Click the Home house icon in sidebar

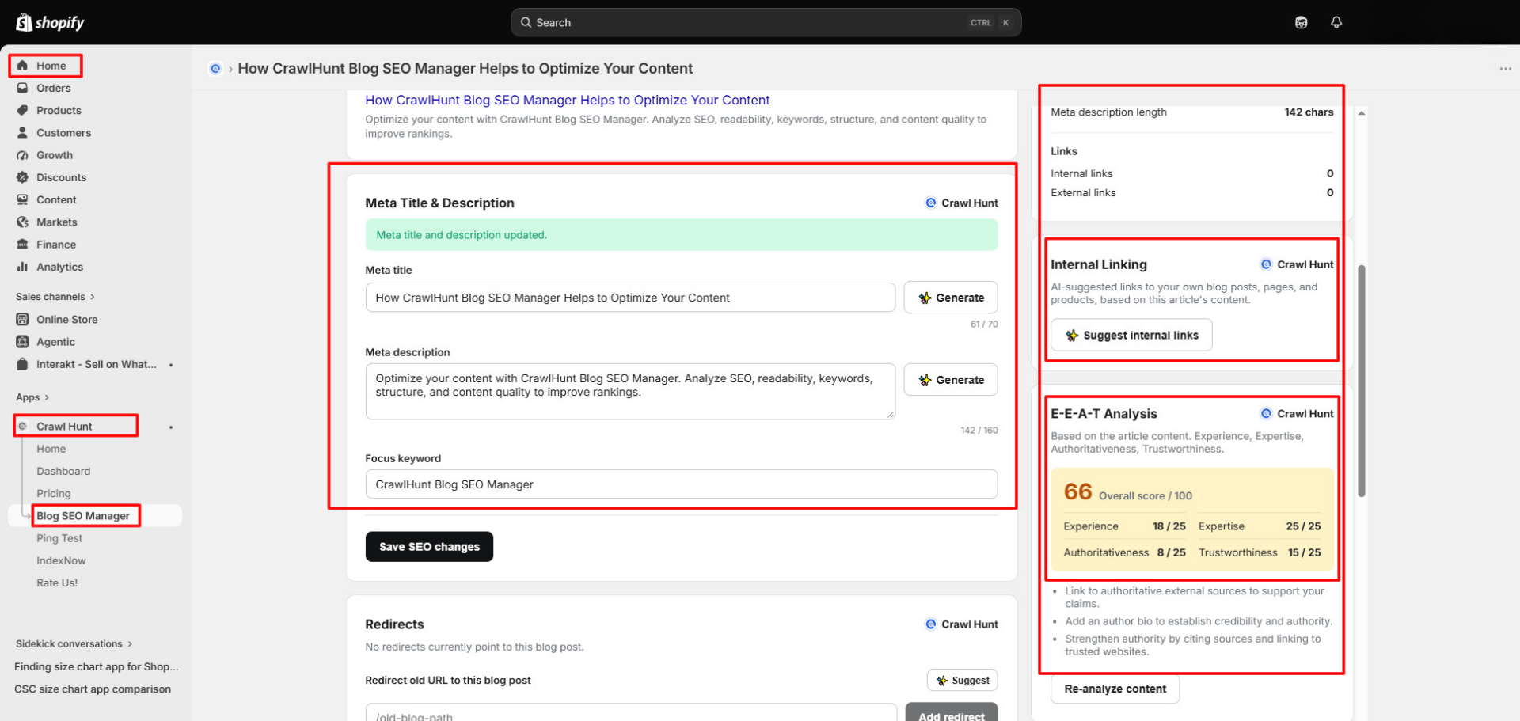pyautogui.click(x=22, y=66)
